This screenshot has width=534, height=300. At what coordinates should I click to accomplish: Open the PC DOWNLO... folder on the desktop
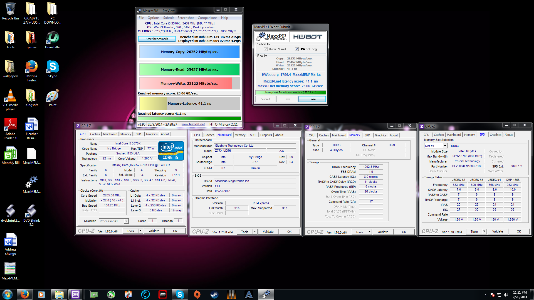coord(53,13)
